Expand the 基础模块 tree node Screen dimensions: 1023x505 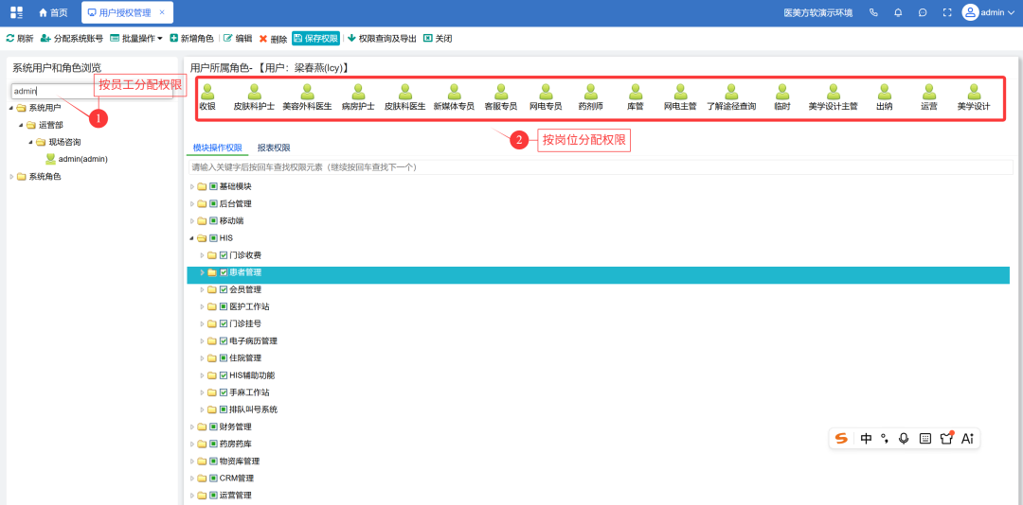point(191,186)
